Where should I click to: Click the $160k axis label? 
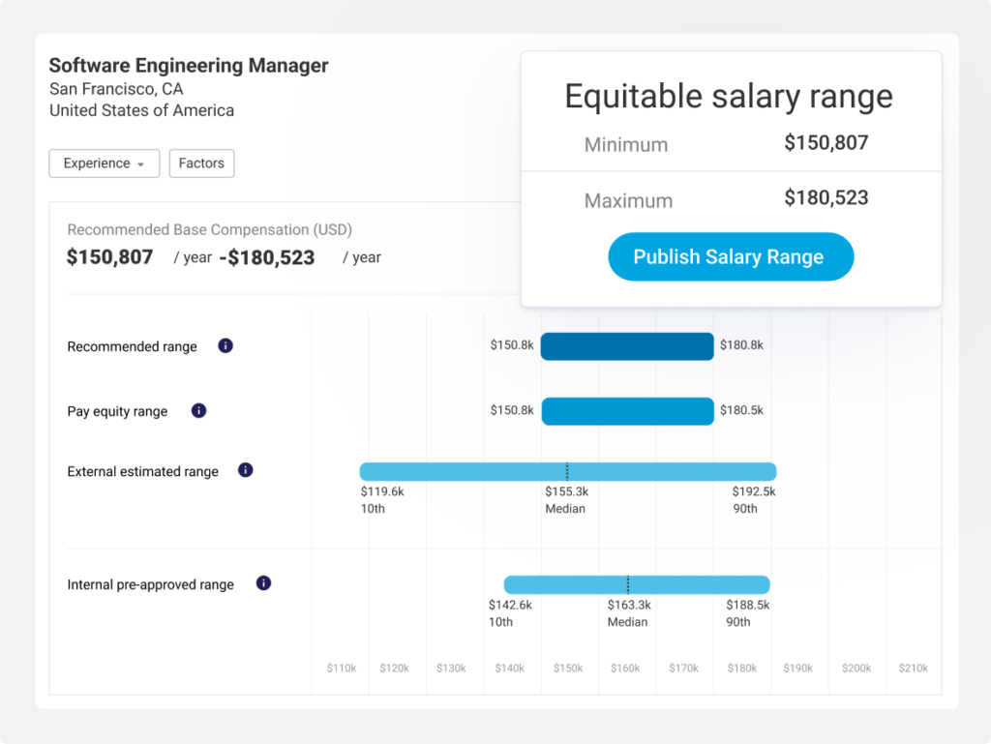click(626, 668)
